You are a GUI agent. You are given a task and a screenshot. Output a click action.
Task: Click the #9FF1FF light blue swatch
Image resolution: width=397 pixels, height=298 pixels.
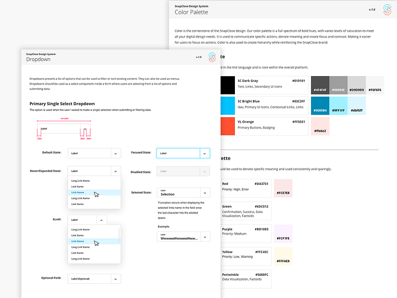point(338,106)
